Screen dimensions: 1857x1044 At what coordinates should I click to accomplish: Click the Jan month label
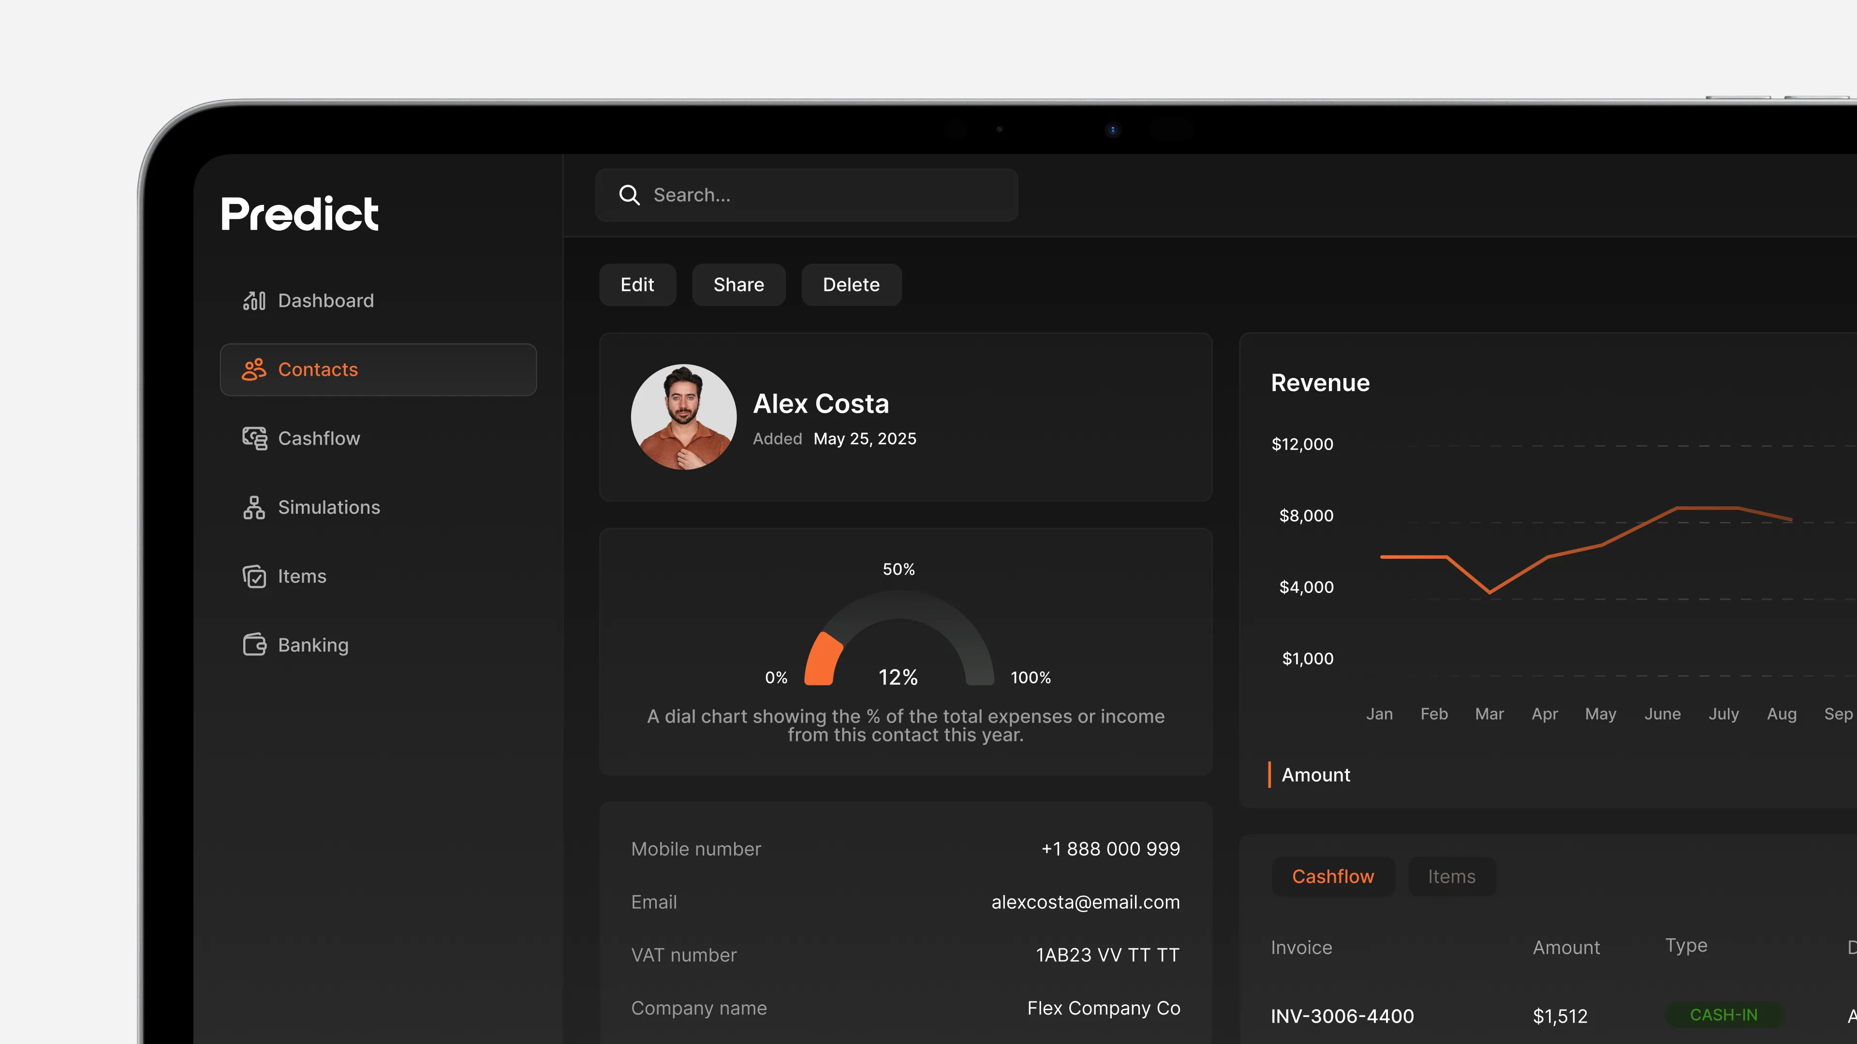tap(1379, 713)
